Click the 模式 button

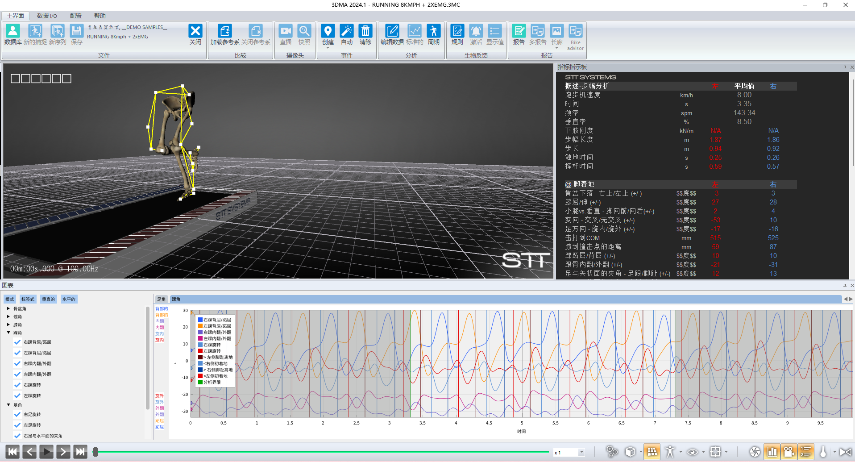pos(10,299)
